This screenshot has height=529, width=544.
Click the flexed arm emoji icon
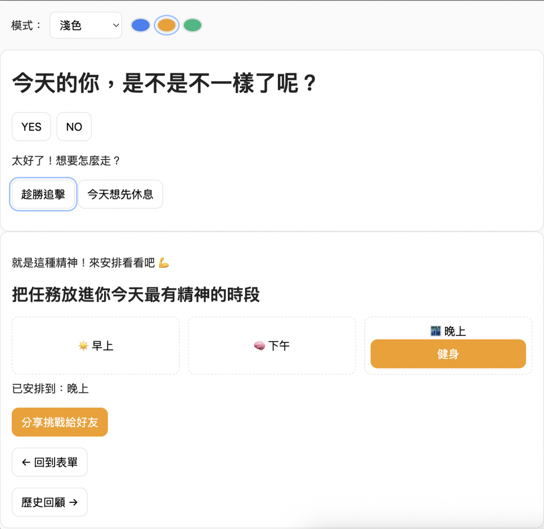pyautogui.click(x=164, y=263)
